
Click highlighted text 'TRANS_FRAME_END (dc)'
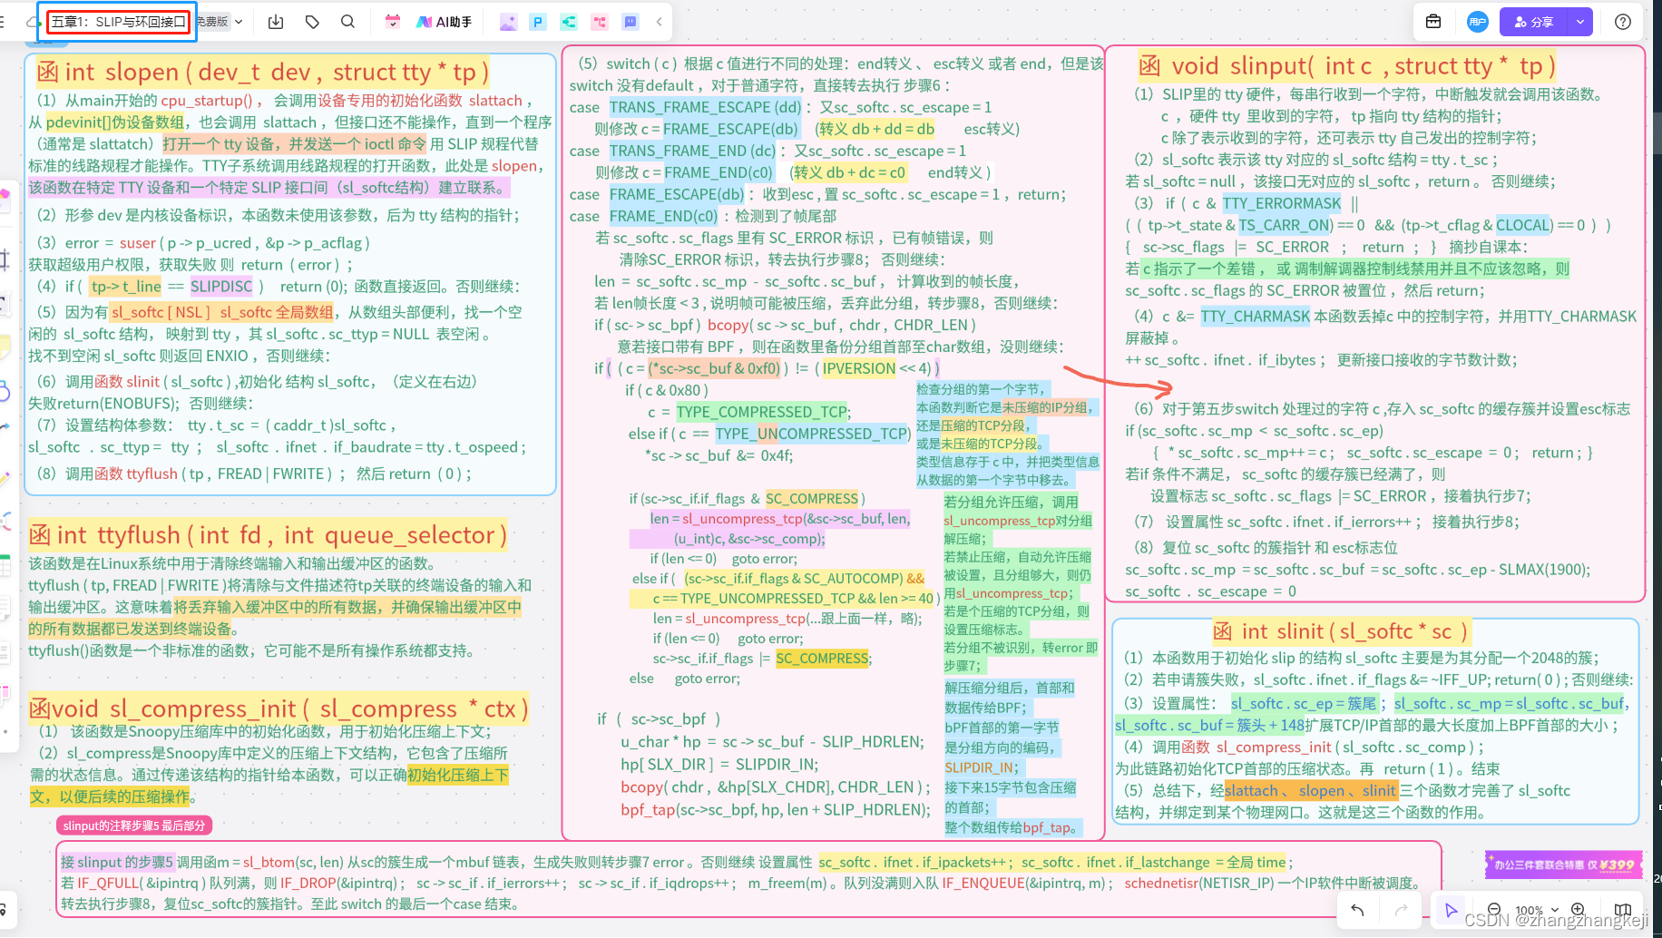tap(693, 151)
